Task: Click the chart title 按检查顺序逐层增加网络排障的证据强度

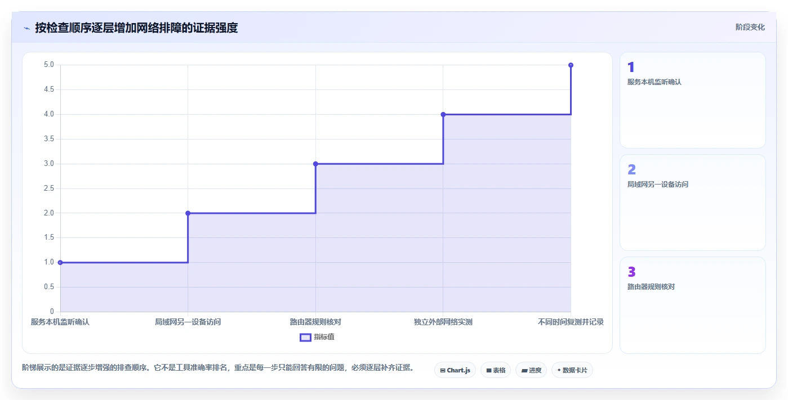Action: point(136,28)
